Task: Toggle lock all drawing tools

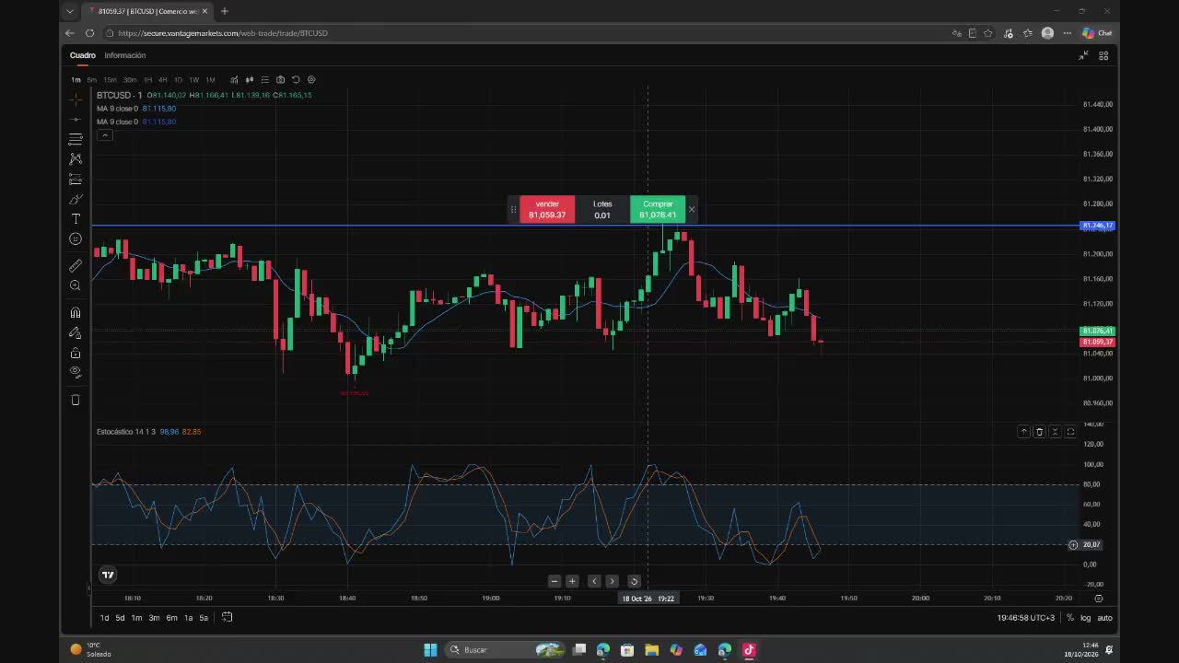Action: tap(76, 353)
